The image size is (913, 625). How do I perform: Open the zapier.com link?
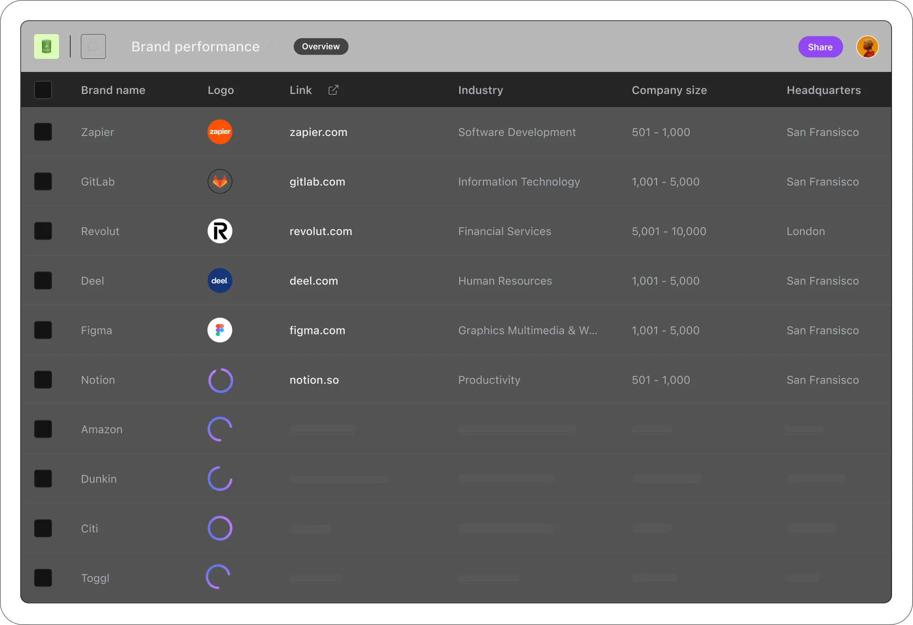point(318,132)
